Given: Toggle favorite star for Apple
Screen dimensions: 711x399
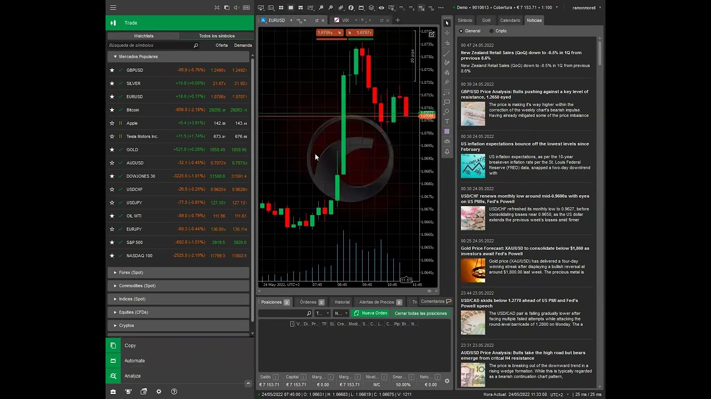Looking at the screenshot, I should click(x=112, y=123).
